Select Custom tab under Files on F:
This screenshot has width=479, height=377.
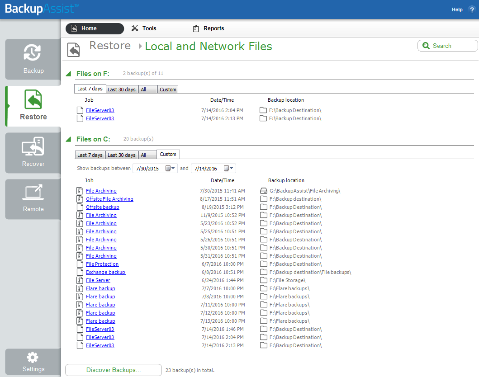(x=168, y=90)
